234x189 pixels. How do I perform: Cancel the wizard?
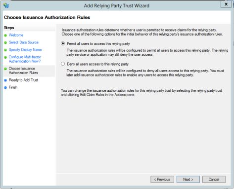(214, 179)
